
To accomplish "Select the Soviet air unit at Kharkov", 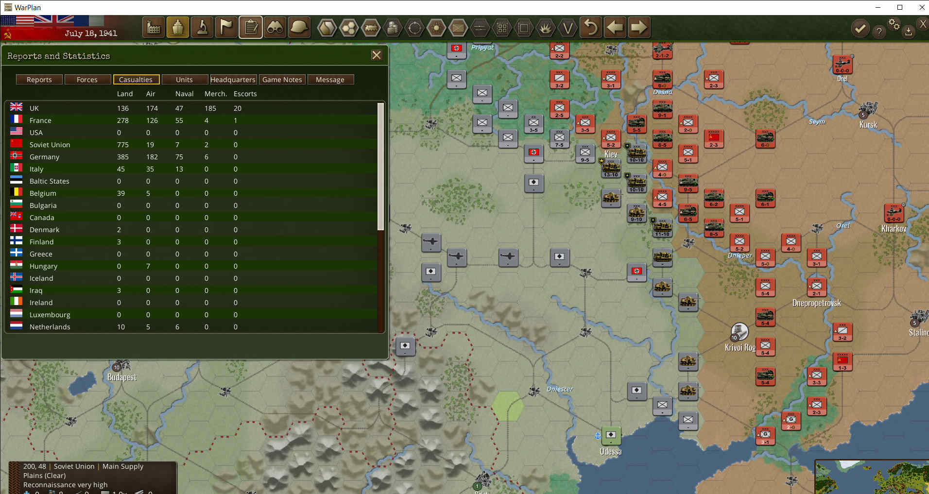I will coord(894,213).
